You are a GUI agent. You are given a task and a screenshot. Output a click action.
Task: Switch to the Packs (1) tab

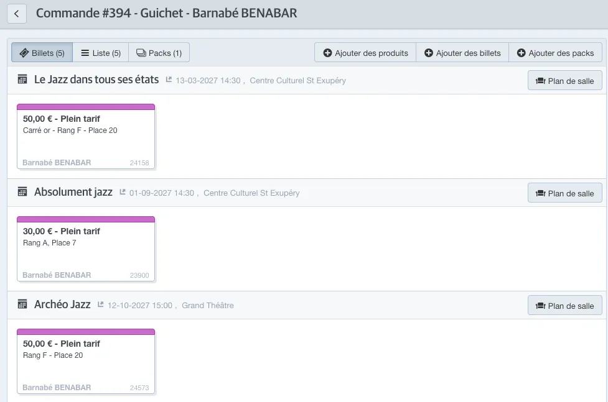[159, 53]
